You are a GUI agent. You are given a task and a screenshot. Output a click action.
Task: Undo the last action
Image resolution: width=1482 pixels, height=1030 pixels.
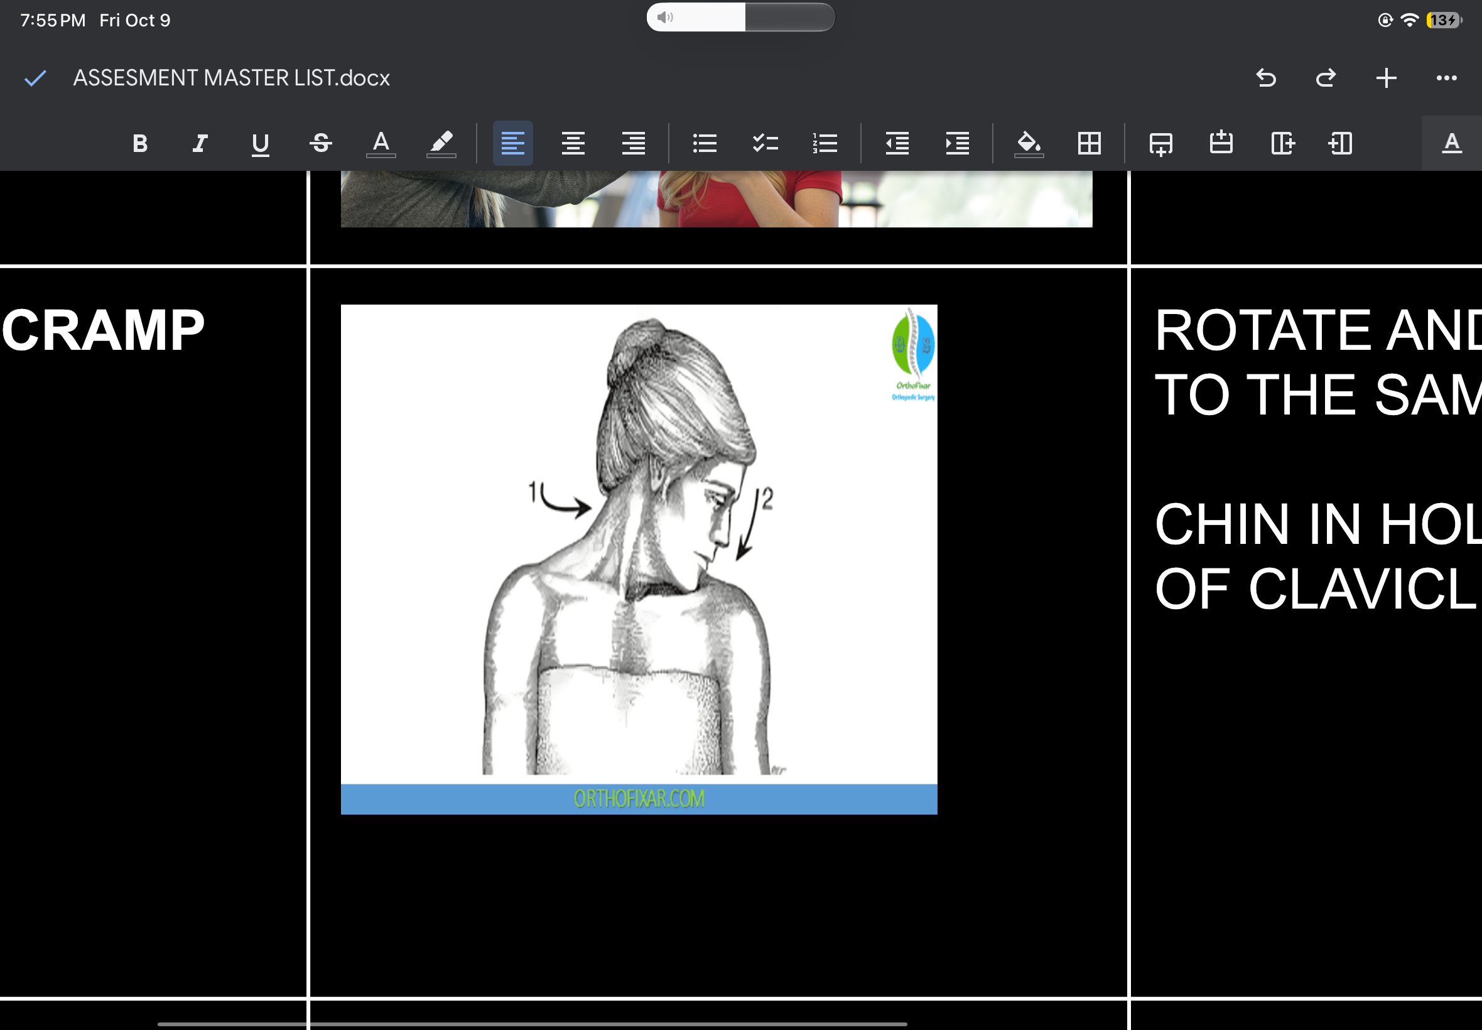1266,78
